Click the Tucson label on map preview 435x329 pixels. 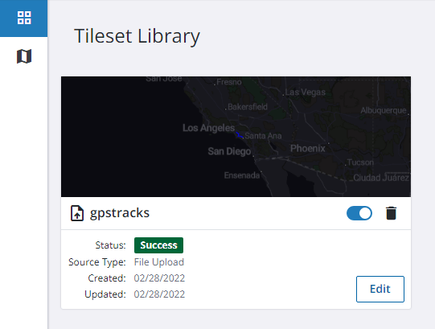coord(360,162)
